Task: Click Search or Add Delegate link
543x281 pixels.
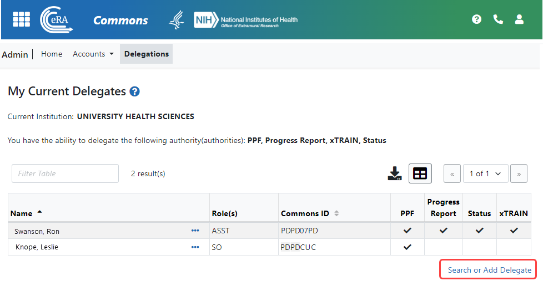Action: pos(489,270)
